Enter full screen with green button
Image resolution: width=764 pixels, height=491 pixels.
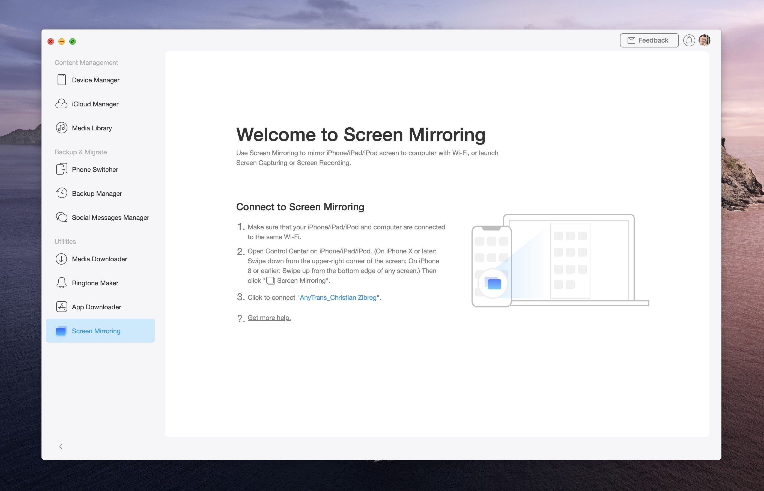pyautogui.click(x=73, y=41)
